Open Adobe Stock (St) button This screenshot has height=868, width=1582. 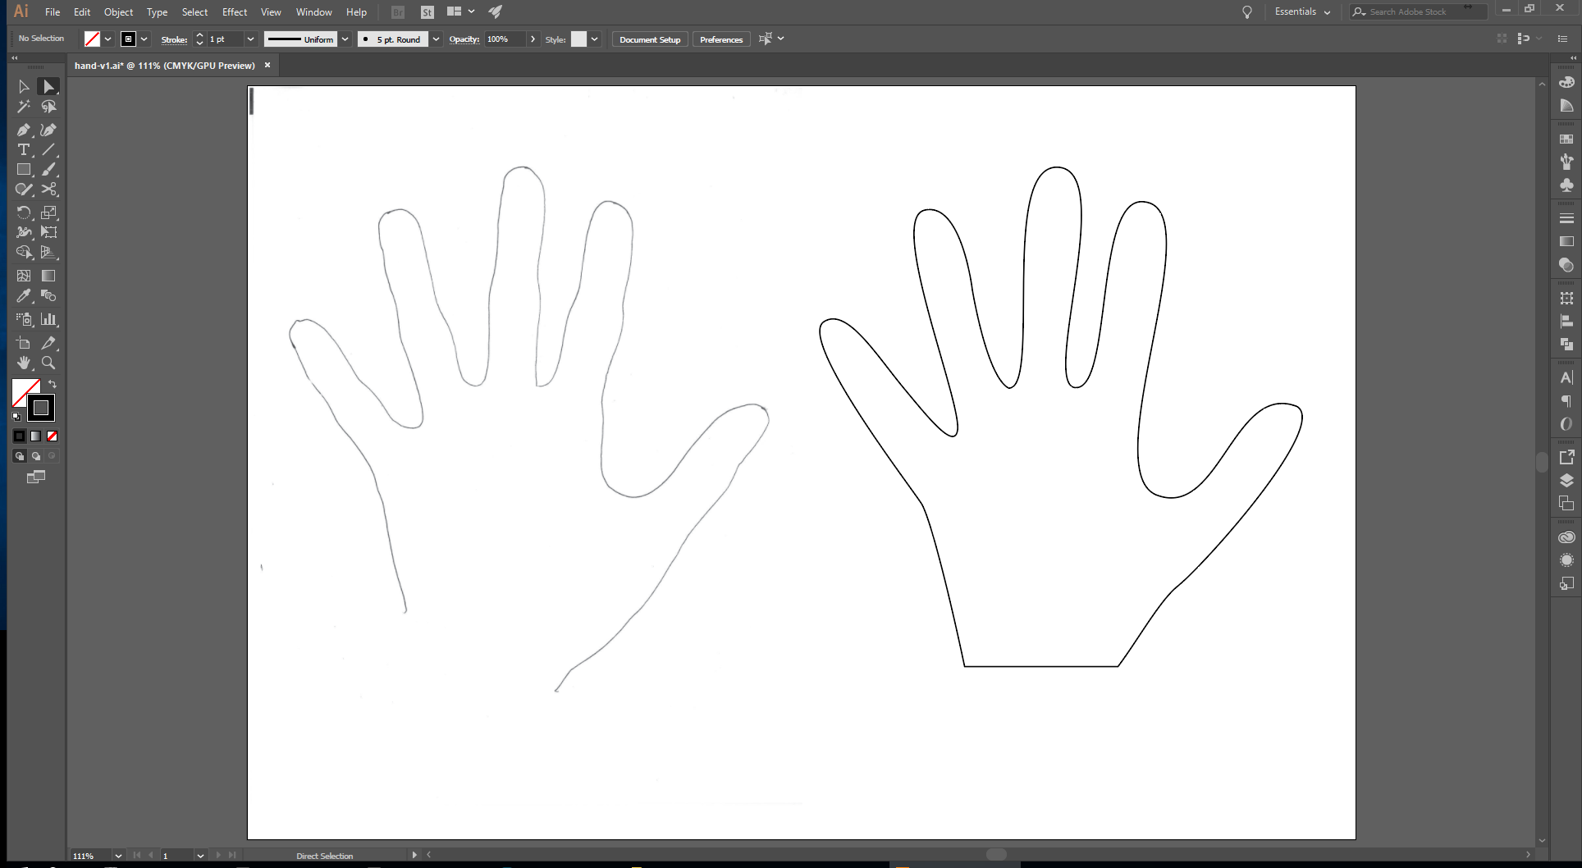click(x=428, y=12)
